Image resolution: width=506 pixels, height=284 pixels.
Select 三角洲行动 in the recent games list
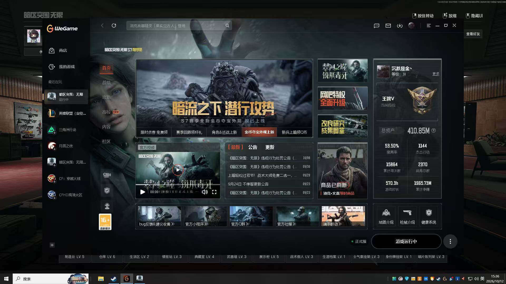66,130
